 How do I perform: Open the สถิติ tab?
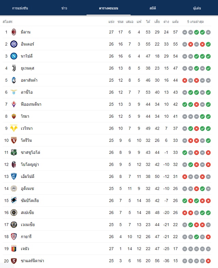point(153,8)
